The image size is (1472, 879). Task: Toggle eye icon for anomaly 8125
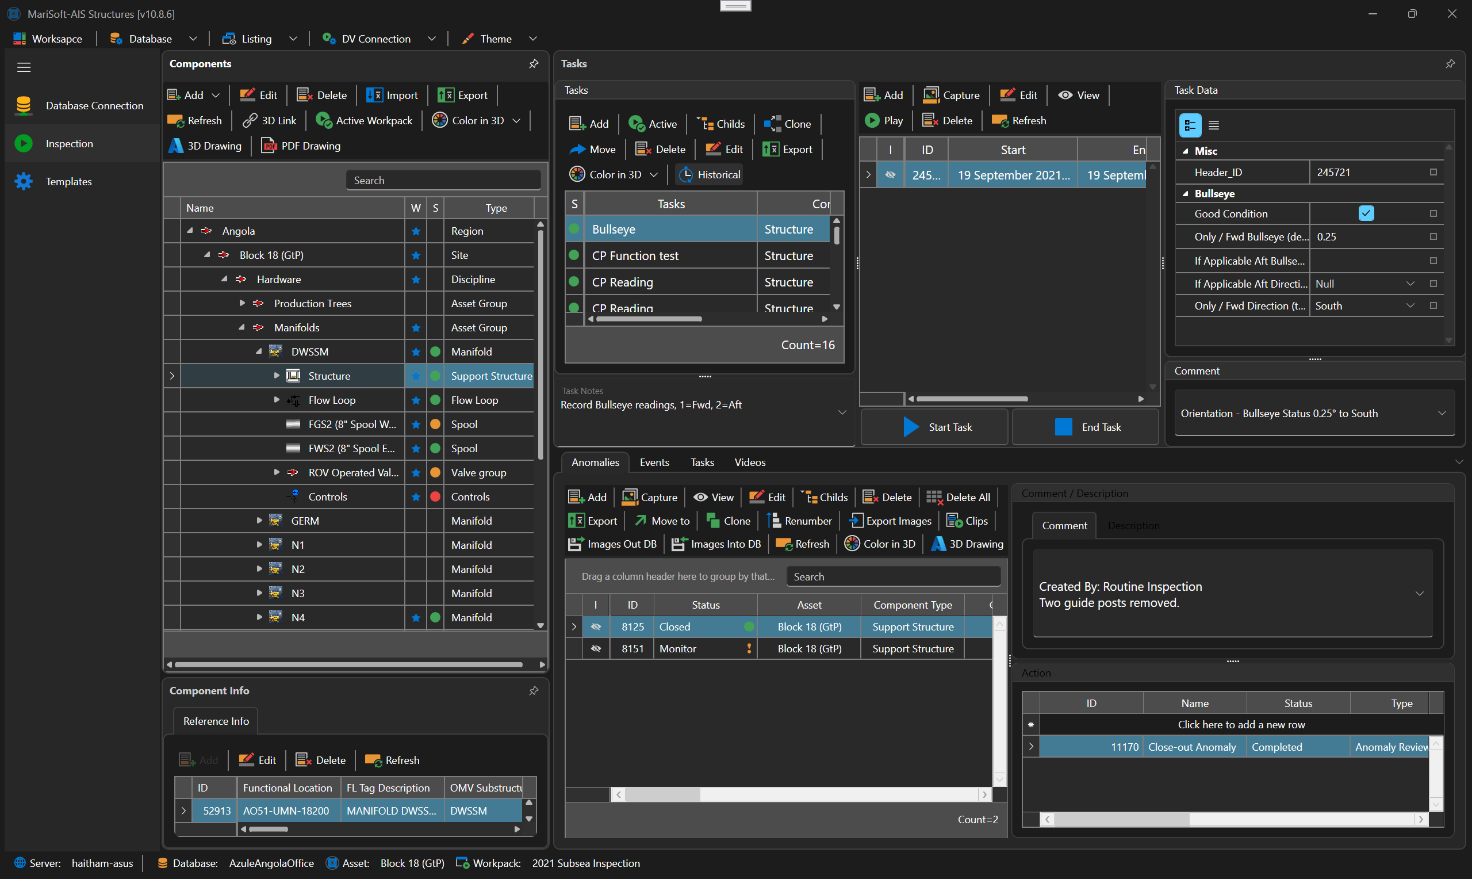pyautogui.click(x=596, y=626)
